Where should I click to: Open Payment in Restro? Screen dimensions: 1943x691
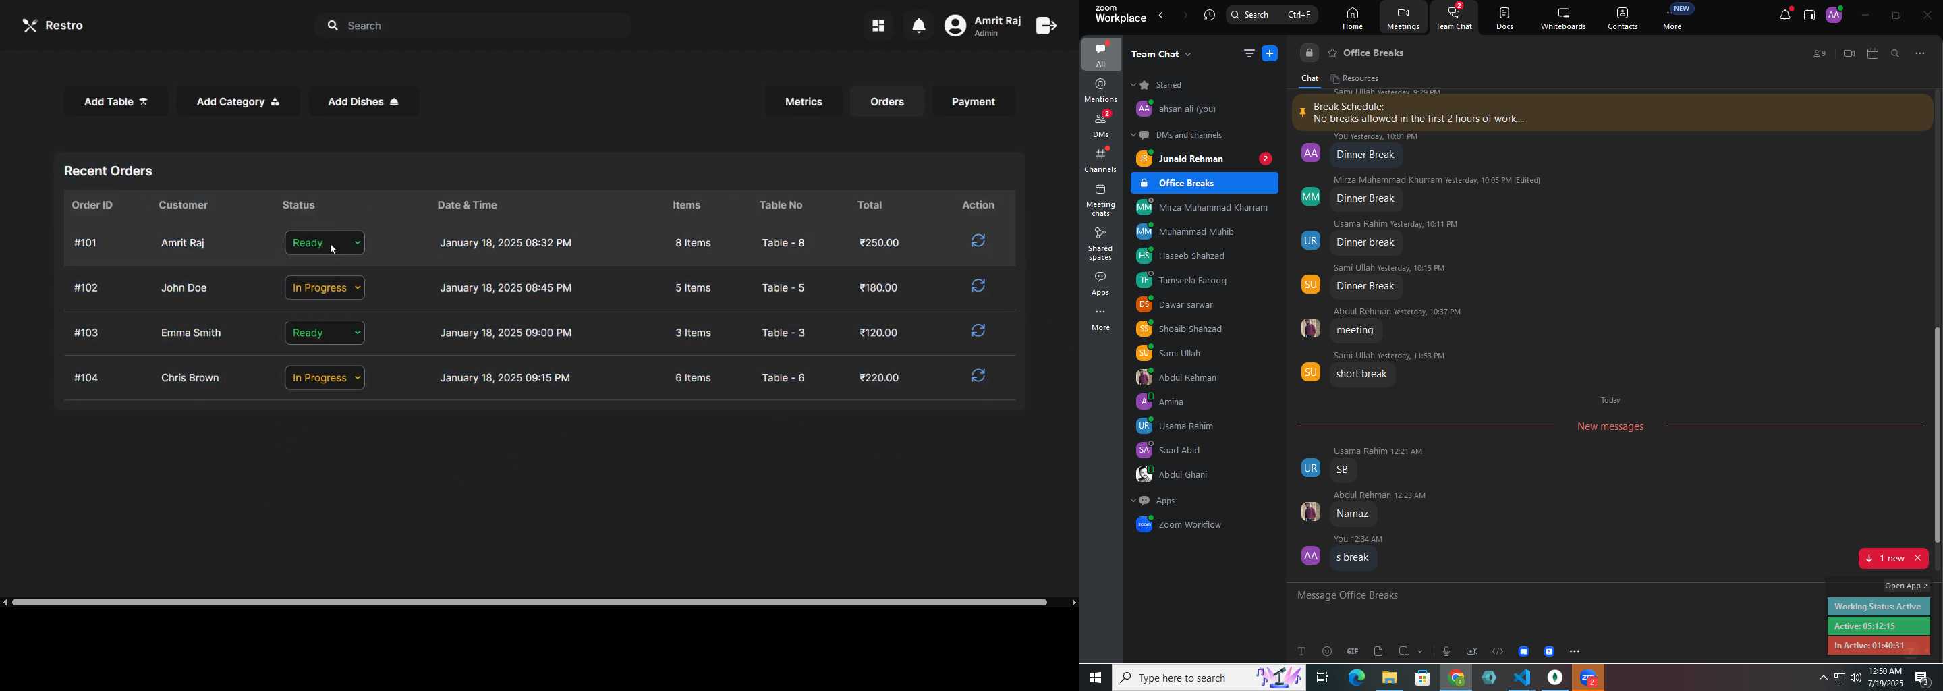click(x=973, y=102)
